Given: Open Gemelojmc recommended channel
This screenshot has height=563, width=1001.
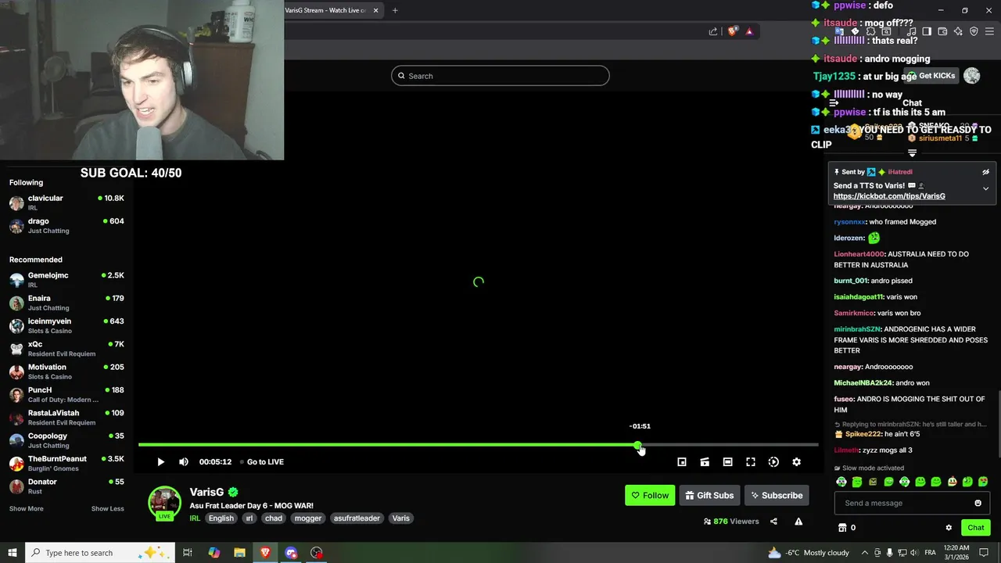Looking at the screenshot, I should (x=66, y=280).
